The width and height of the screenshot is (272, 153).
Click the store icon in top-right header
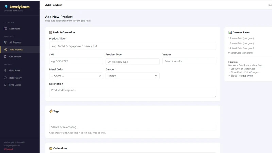[269, 5]
